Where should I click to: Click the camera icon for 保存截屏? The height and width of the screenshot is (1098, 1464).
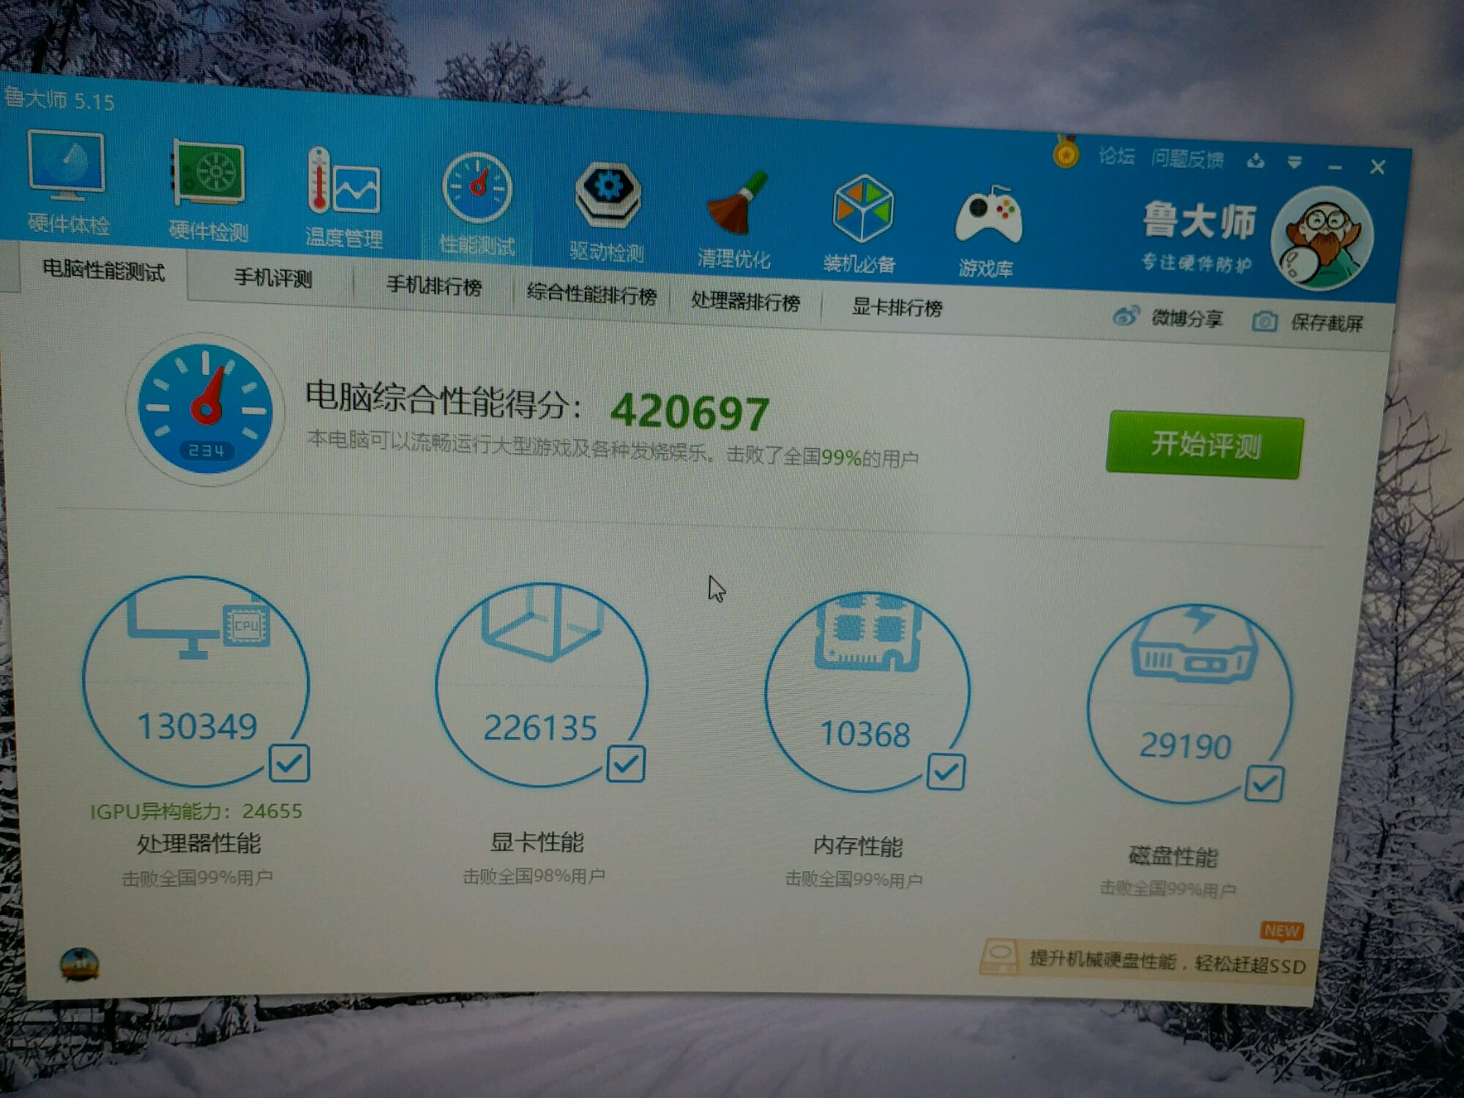pyautogui.click(x=1264, y=321)
